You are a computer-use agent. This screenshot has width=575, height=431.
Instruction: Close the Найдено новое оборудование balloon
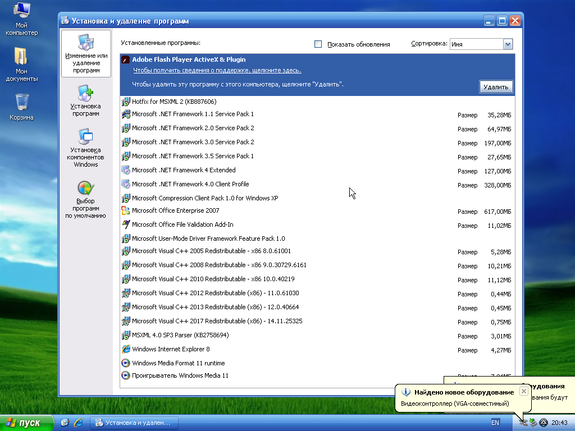click(524, 391)
